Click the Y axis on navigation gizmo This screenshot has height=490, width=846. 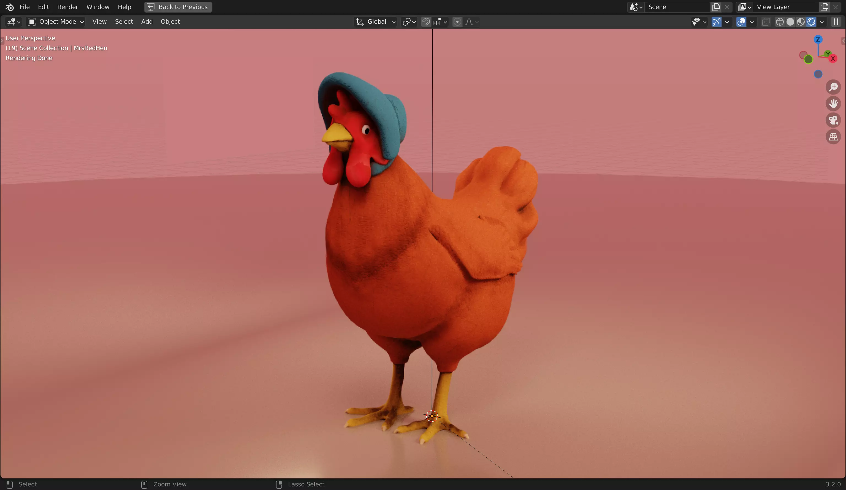(828, 54)
